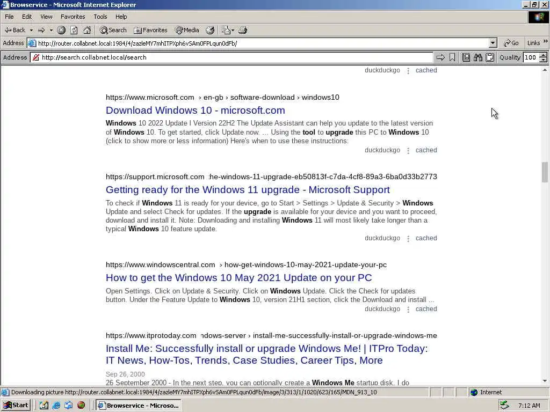Click the Show Desktop quick launch icon
The height and width of the screenshot is (412, 550).
click(x=44, y=405)
